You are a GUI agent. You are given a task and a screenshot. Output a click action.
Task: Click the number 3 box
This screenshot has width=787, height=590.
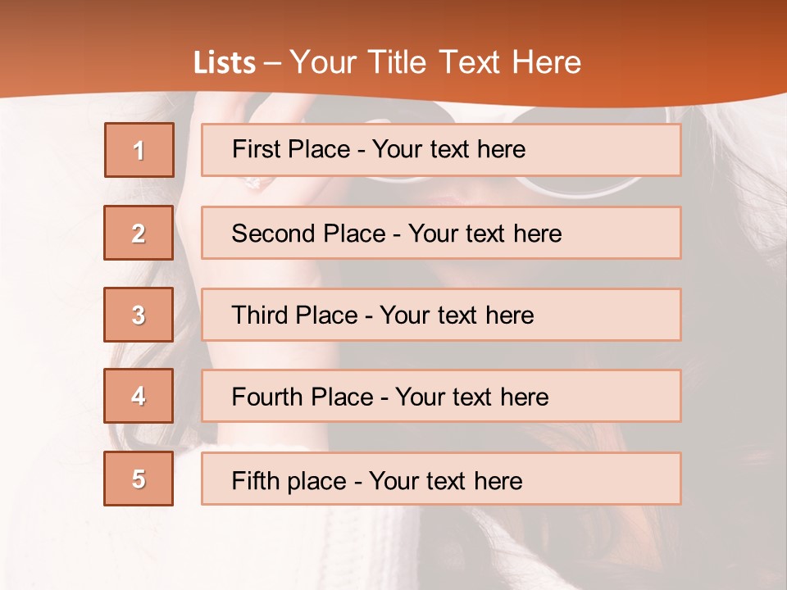pyautogui.click(x=139, y=315)
